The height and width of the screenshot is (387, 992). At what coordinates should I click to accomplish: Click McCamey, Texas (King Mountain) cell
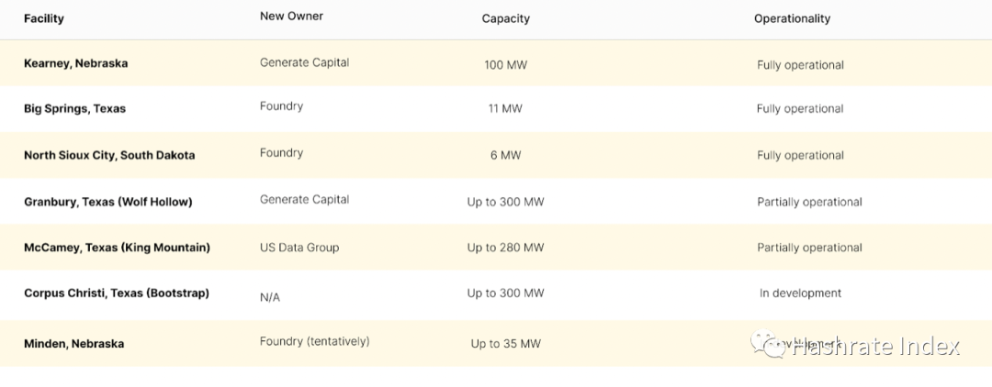[x=117, y=248]
